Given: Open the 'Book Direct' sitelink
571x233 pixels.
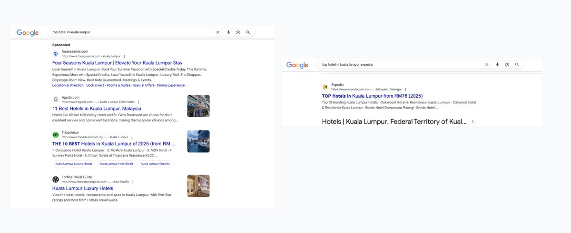Looking at the screenshot, I should (94, 85).
